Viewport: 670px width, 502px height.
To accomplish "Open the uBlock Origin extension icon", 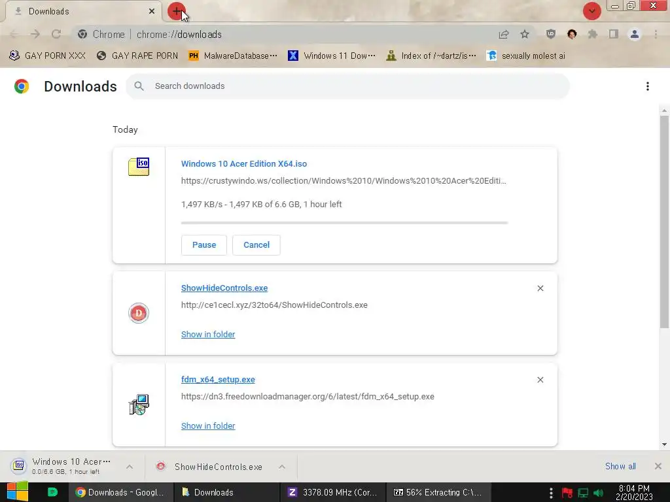I will (x=551, y=34).
